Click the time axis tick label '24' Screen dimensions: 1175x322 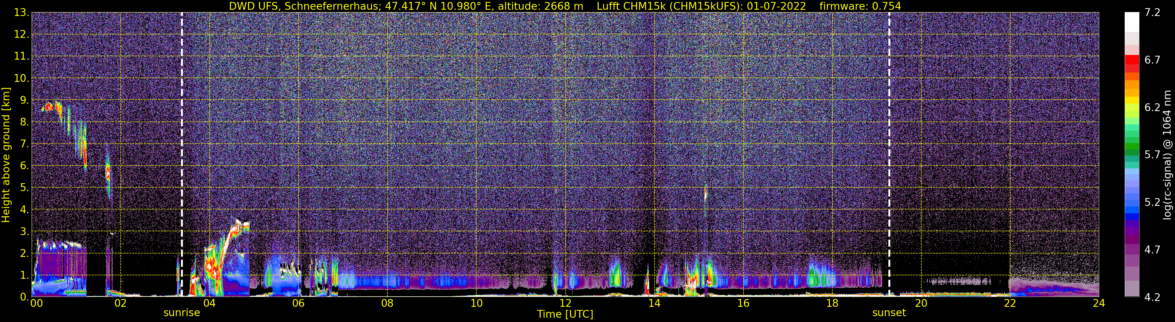[1099, 303]
